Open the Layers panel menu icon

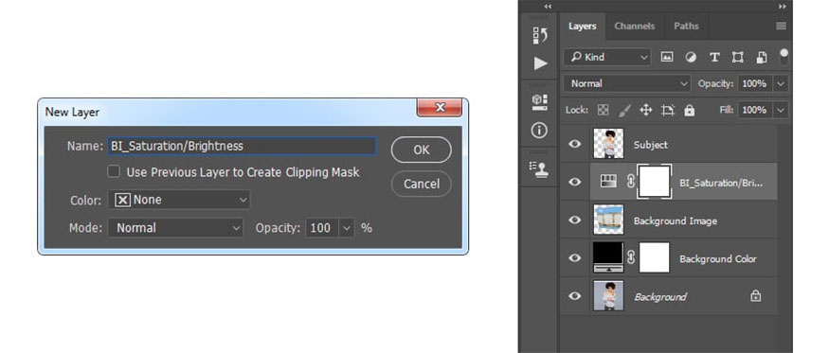781,26
